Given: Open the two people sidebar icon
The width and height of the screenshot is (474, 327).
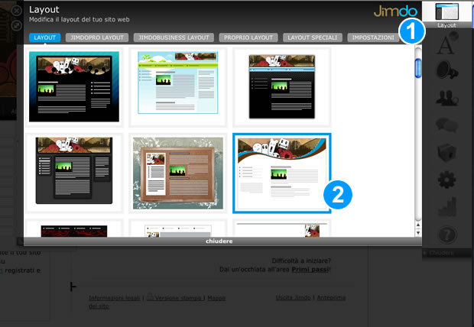Looking at the screenshot, I should pos(446,99).
